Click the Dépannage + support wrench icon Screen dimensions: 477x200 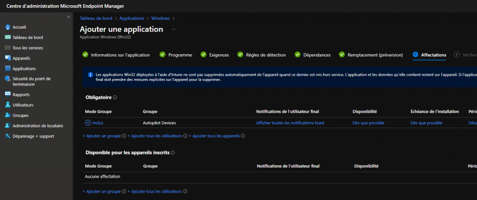click(8, 136)
